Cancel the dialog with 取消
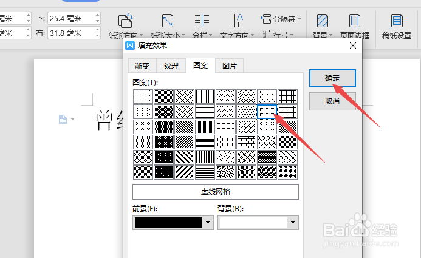The width and height of the screenshot is (421, 258). pos(332,101)
